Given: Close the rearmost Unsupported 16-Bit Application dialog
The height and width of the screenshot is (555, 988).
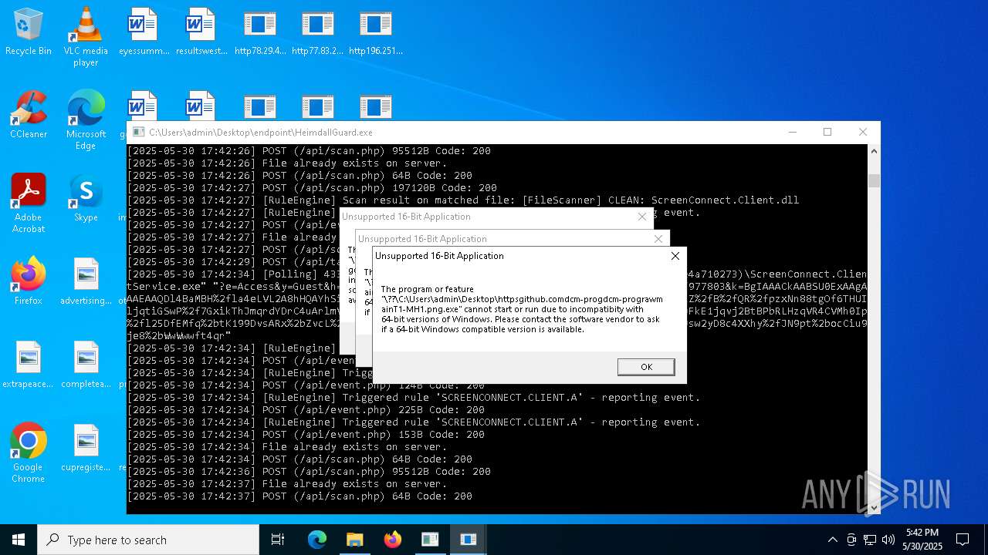Looking at the screenshot, I should (642, 217).
